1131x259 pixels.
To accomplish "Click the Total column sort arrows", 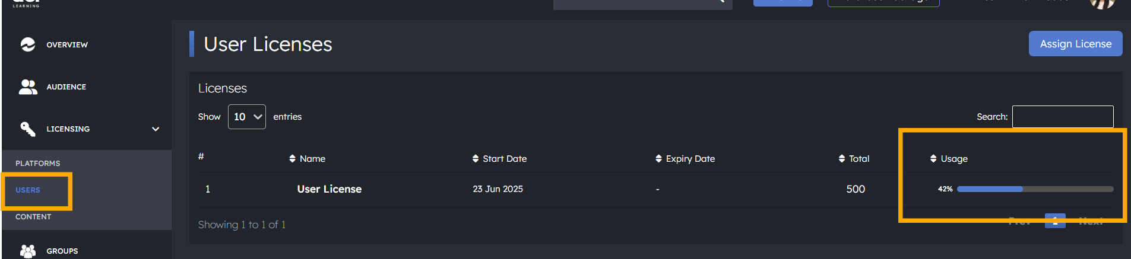I will (x=841, y=159).
